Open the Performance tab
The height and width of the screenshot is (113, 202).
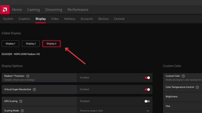[x=78, y=9]
